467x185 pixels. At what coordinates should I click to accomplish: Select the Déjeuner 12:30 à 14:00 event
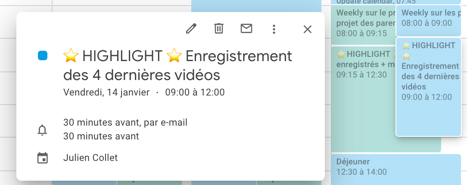(396, 169)
